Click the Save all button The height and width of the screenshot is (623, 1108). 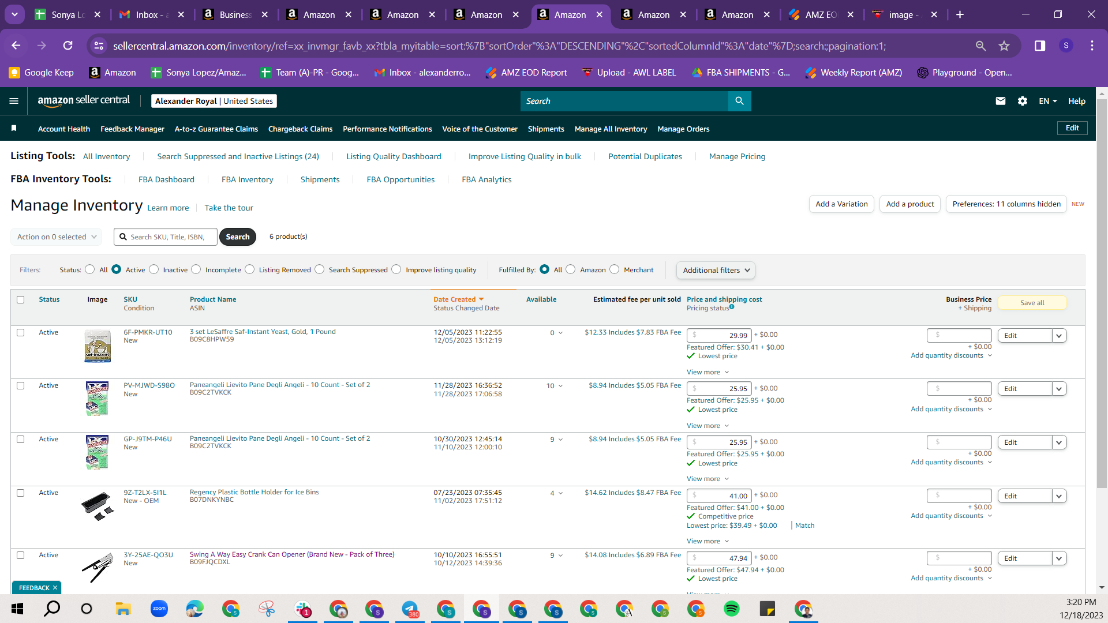[1032, 303]
